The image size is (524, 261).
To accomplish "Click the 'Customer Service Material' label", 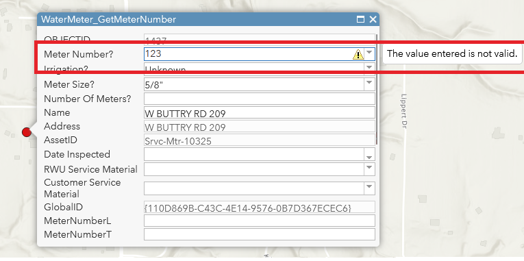I will [82, 188].
